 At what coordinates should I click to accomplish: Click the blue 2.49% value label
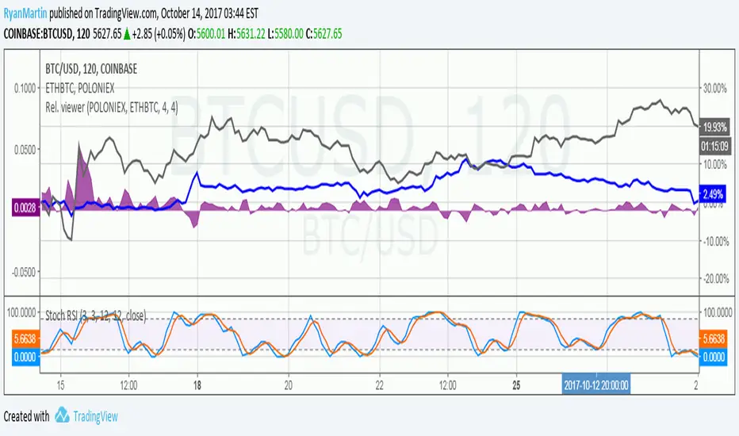pos(713,193)
